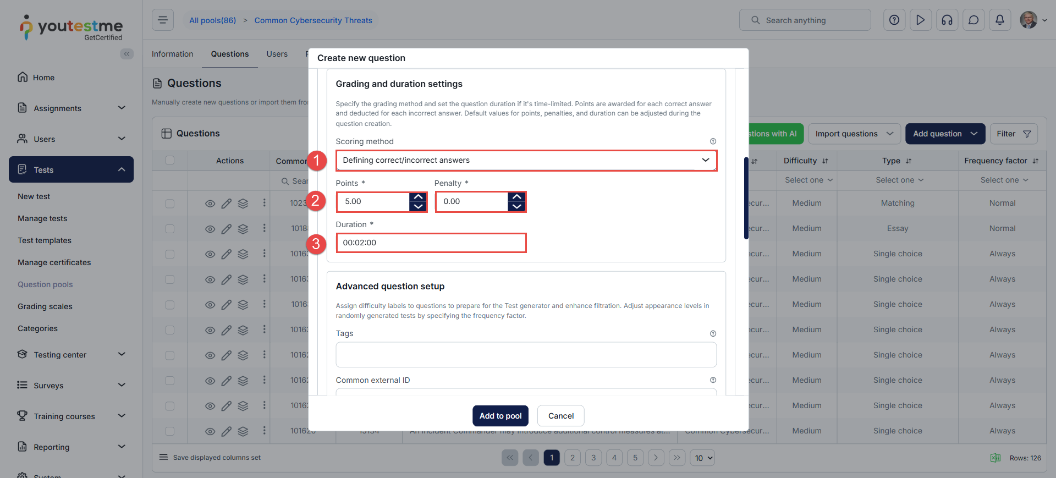The width and height of the screenshot is (1056, 478).
Task: Open Manage tests in sidebar
Action: pyautogui.click(x=42, y=218)
